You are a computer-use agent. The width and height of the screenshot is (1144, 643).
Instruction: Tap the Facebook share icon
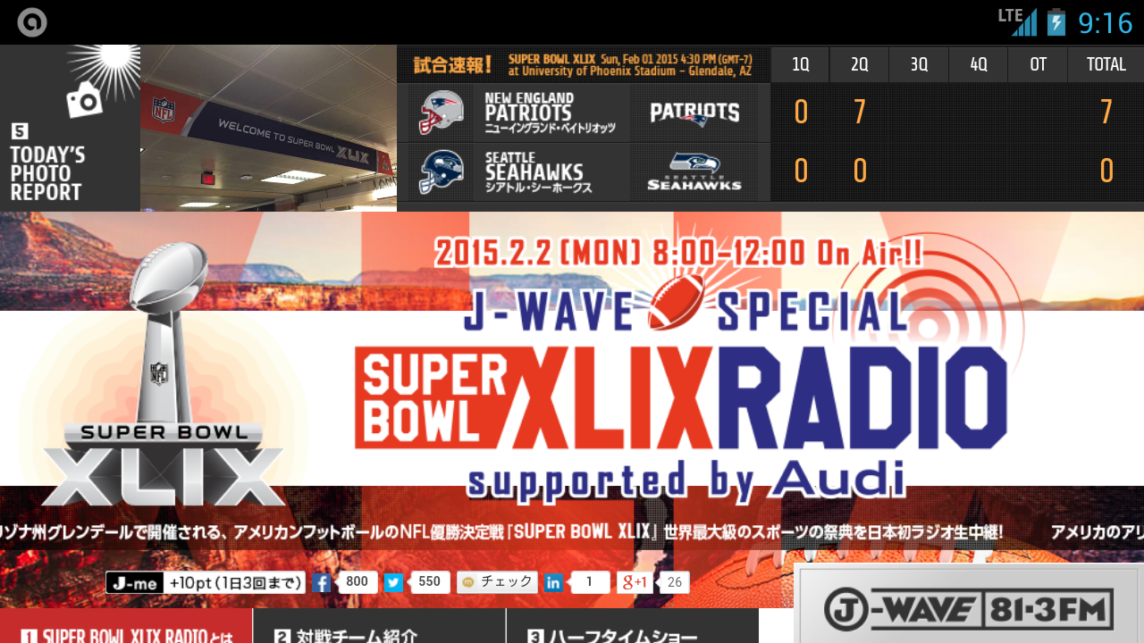tap(322, 582)
